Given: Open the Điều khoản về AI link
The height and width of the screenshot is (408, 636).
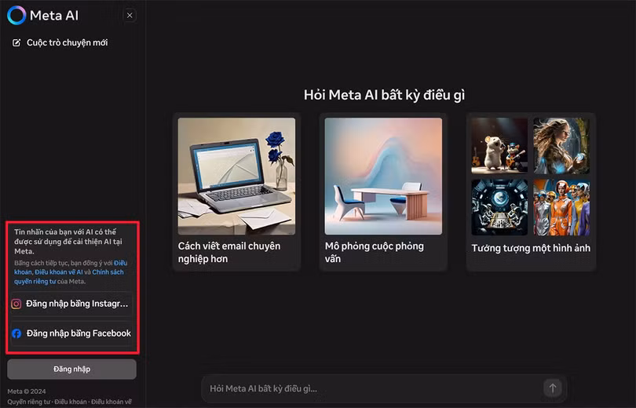Looking at the screenshot, I should tap(59, 272).
